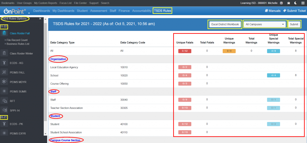Switch to the Student tab
Image resolution: width=307 pixels, height=143 pixels.
tap(82, 11)
